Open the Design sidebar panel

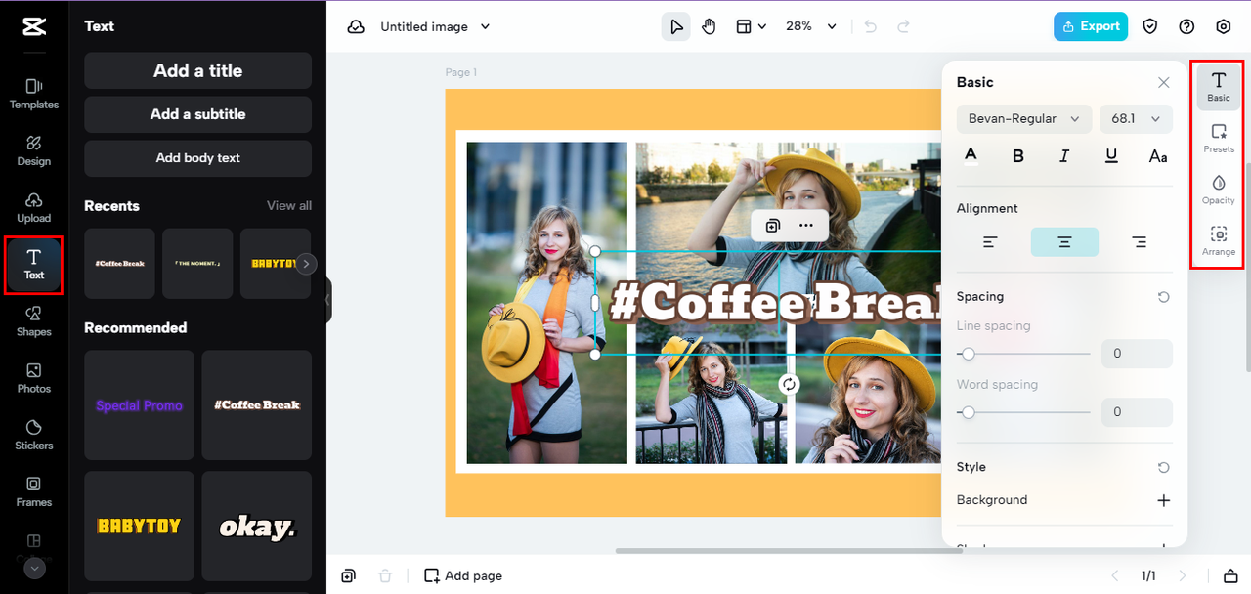tap(34, 150)
